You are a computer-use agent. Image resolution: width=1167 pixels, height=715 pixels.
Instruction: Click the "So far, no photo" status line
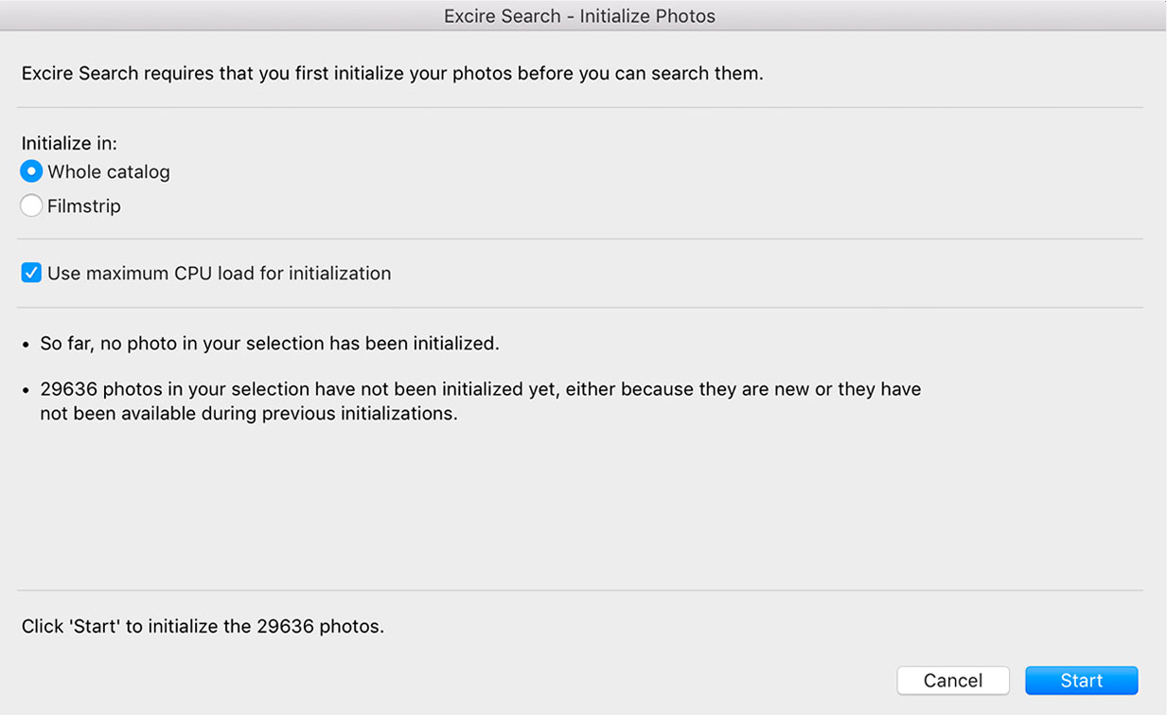coord(270,344)
